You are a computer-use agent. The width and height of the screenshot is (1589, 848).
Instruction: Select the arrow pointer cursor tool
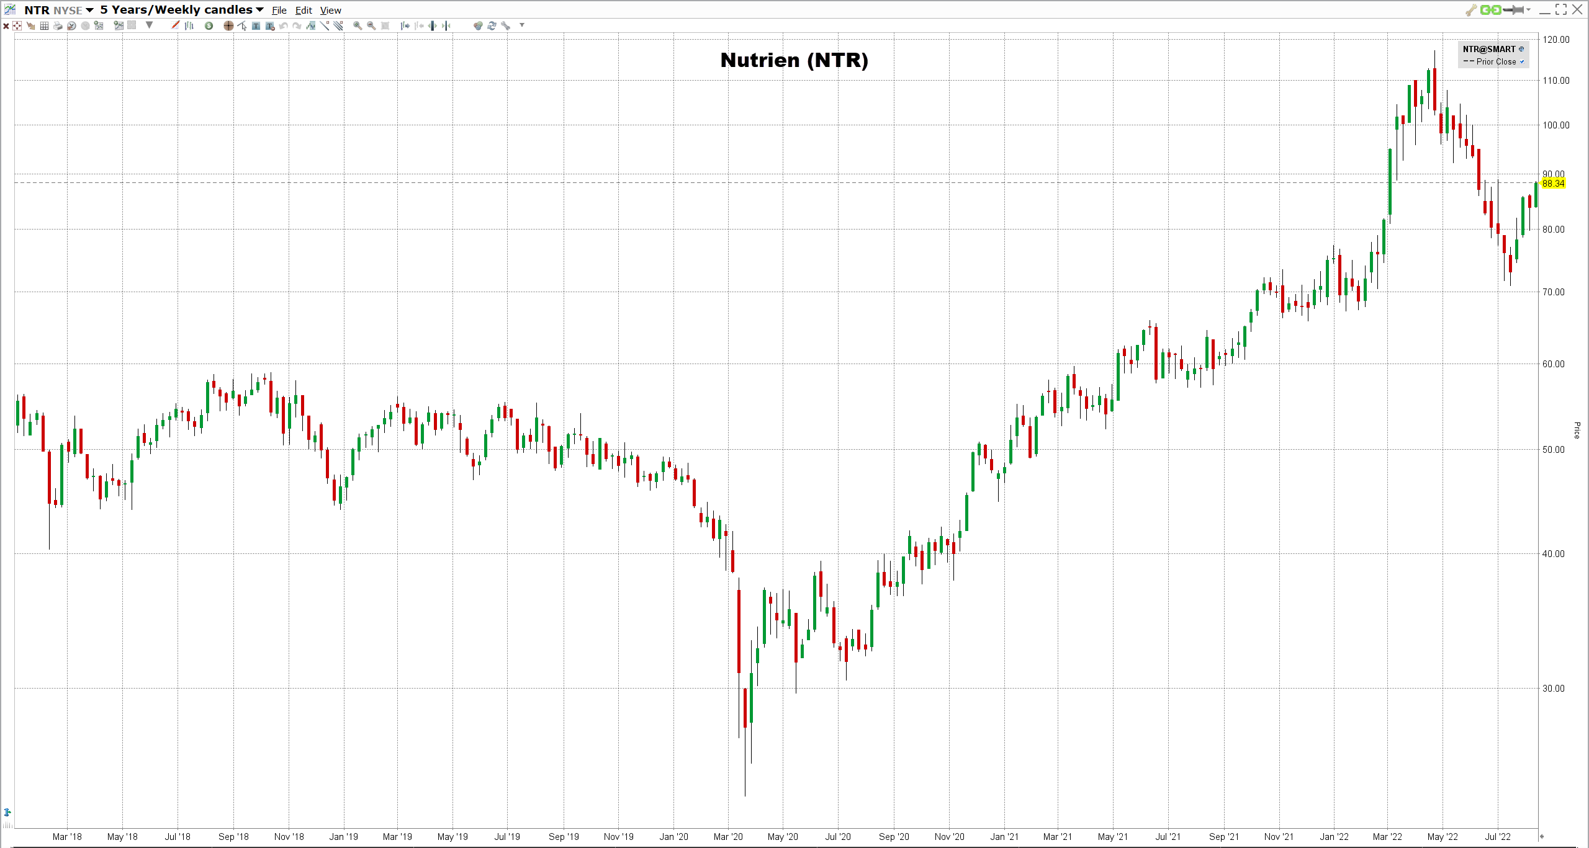click(x=242, y=25)
